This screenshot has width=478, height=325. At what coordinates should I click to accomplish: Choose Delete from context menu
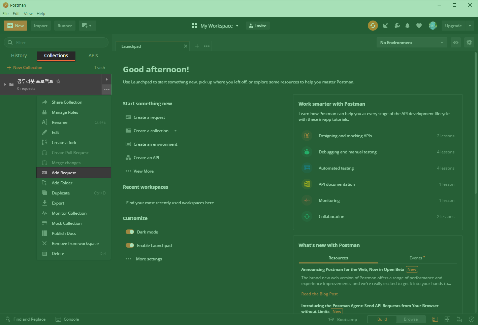click(74, 254)
